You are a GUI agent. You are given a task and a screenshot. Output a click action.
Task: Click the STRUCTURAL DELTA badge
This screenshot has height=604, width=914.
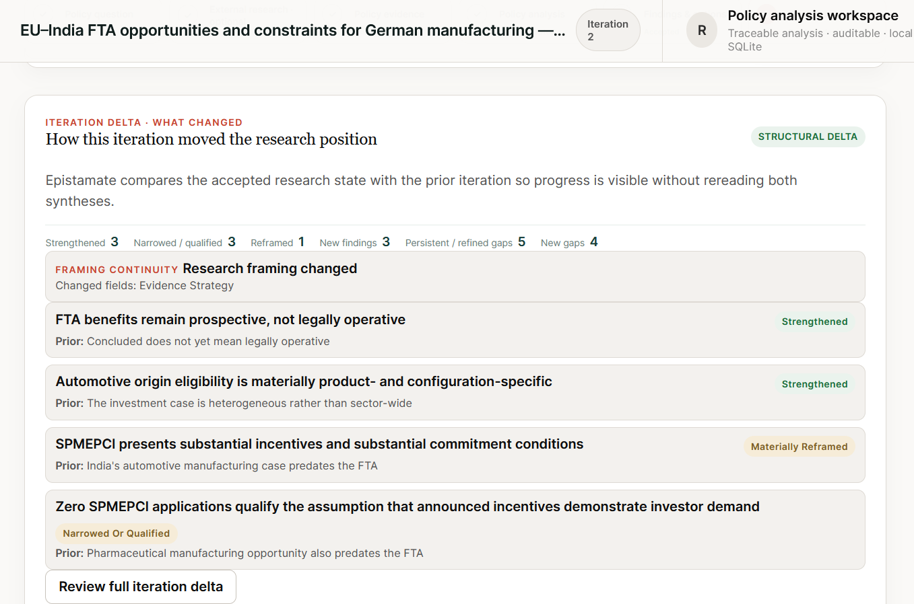point(808,137)
